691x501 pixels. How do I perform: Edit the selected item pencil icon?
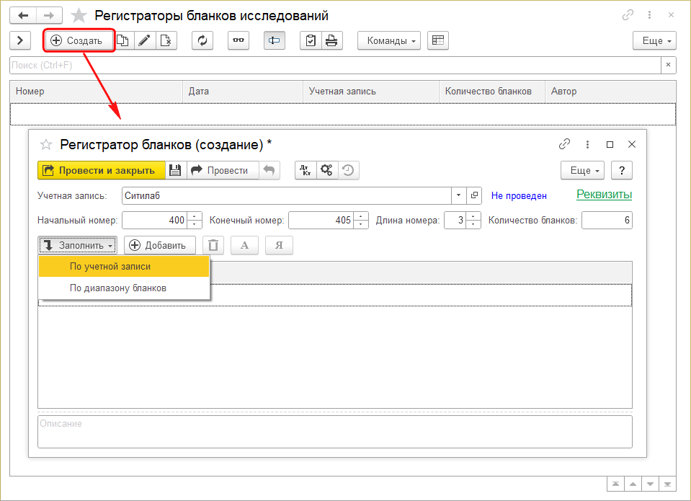145,40
